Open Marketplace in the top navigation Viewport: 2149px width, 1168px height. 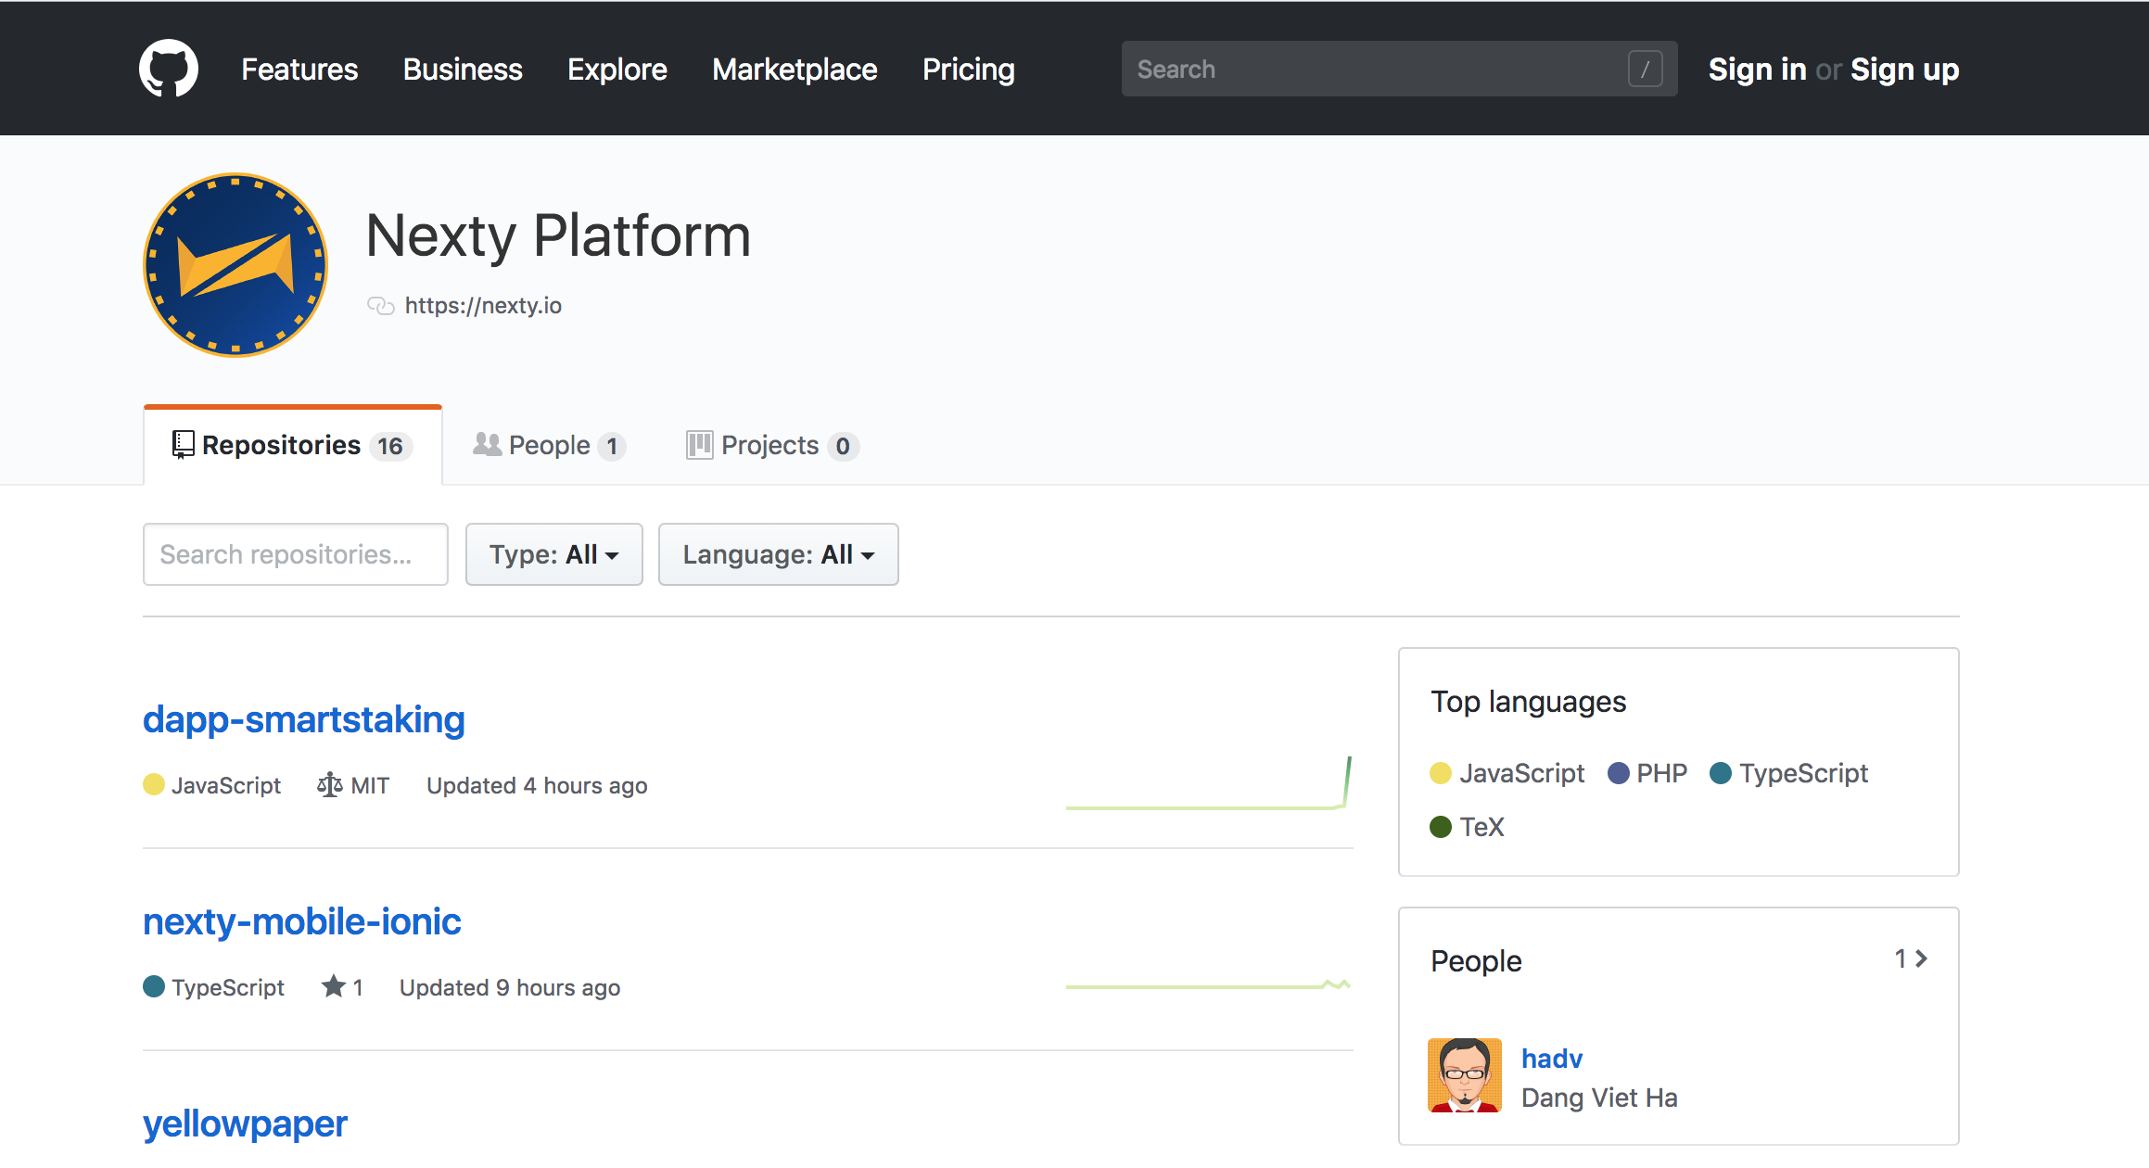(x=795, y=70)
